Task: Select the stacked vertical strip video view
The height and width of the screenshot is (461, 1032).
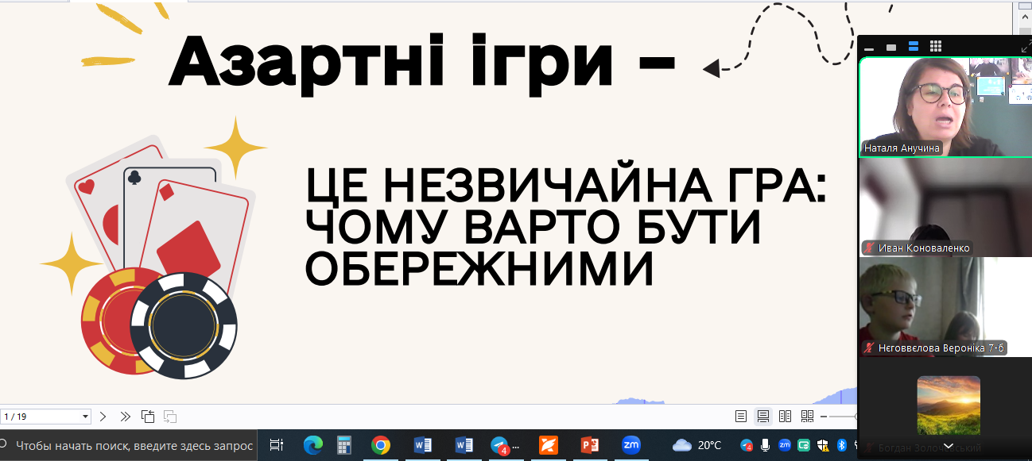Action: (914, 47)
